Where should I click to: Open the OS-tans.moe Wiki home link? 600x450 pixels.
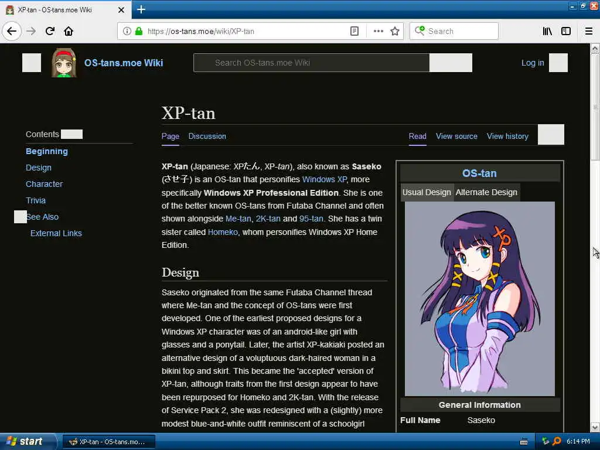(124, 63)
